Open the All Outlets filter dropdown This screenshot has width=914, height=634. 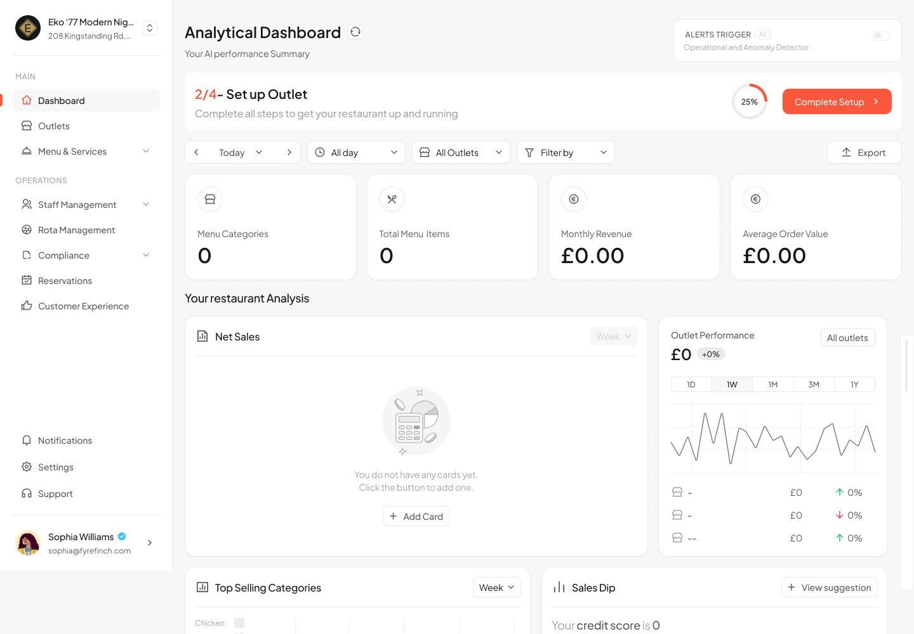pos(461,152)
